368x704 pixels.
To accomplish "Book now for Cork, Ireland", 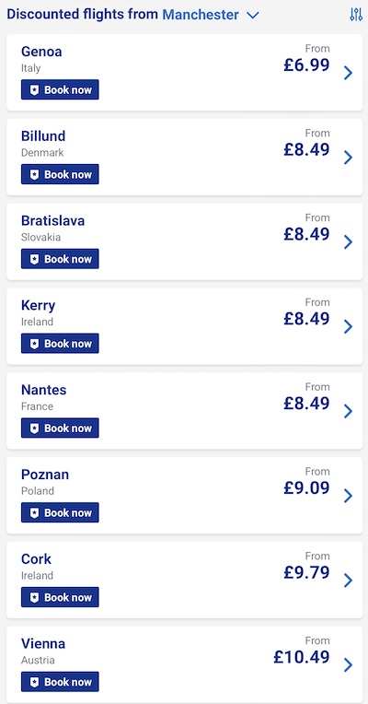I will click(60, 598).
